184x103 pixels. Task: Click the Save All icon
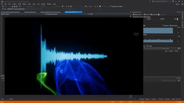click(17, 6)
